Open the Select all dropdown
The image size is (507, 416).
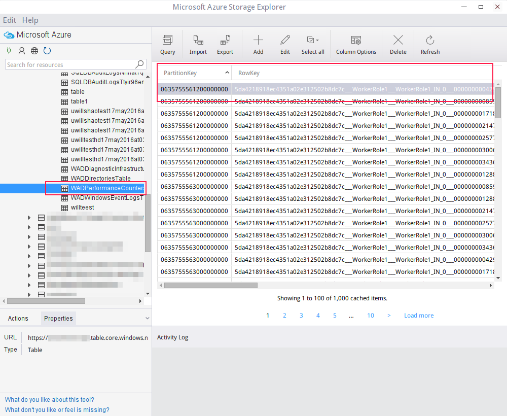[313, 44]
